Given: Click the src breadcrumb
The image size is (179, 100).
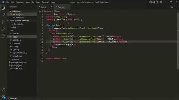Looking at the screenshot, I should click(40, 11).
